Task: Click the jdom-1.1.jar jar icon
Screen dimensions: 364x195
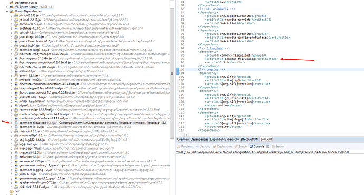Action: pyautogui.click(x=16, y=106)
